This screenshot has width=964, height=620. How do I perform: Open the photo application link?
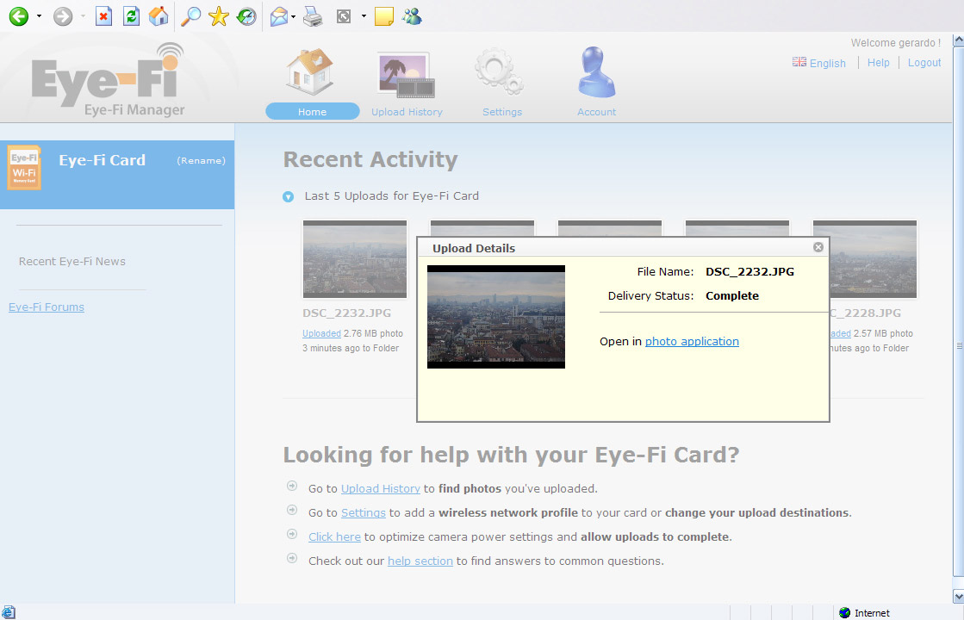coord(692,342)
